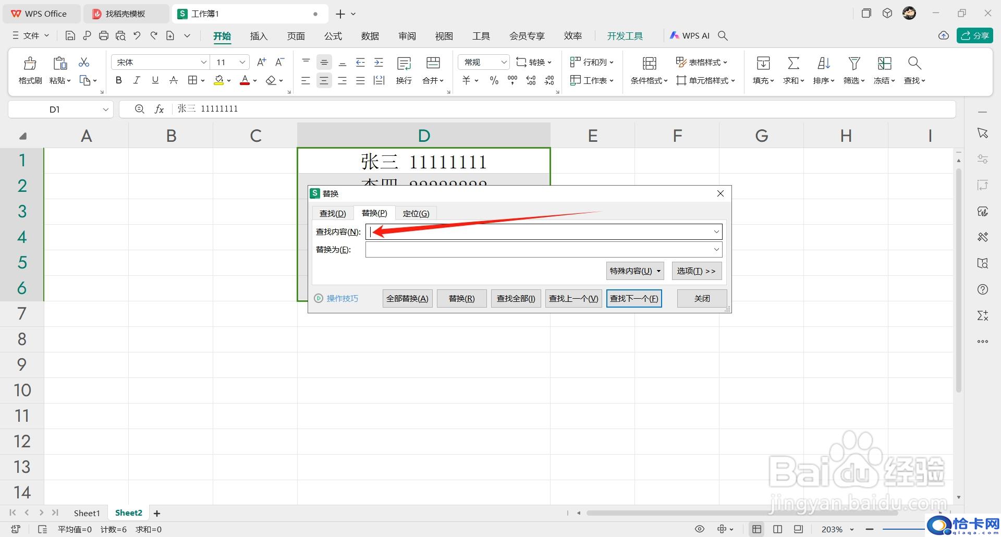Open the 公式 ribbon tab
This screenshot has height=537, width=1001.
point(333,36)
